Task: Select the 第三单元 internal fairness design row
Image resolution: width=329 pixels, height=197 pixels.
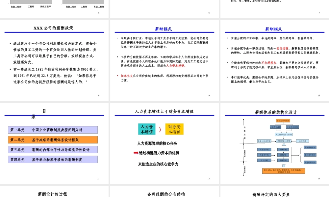Action: point(53,149)
